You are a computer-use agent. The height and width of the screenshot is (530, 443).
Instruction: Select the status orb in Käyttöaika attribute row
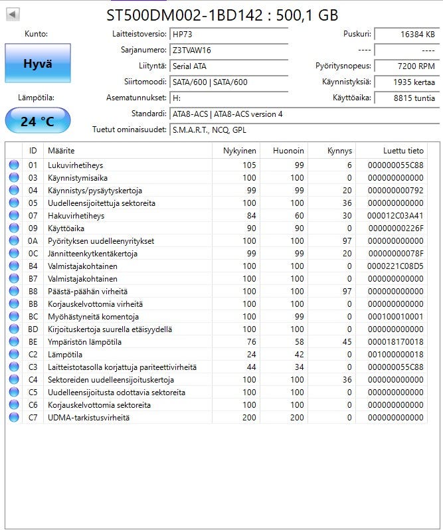point(14,228)
